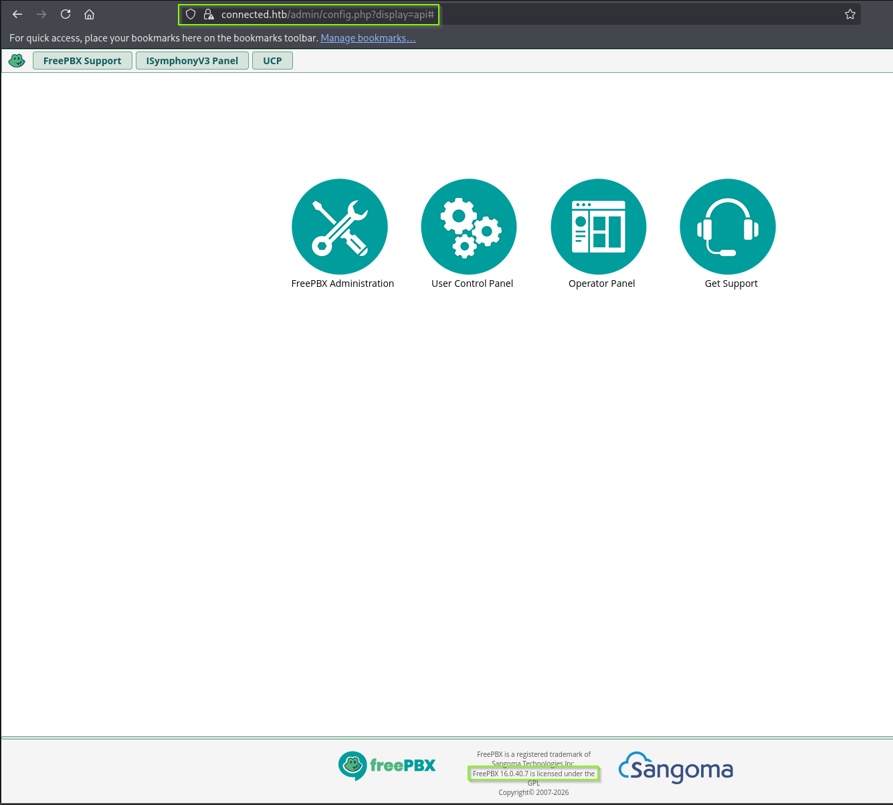Click User Control Panel label
This screenshot has height=805, width=893.
pos(472,283)
